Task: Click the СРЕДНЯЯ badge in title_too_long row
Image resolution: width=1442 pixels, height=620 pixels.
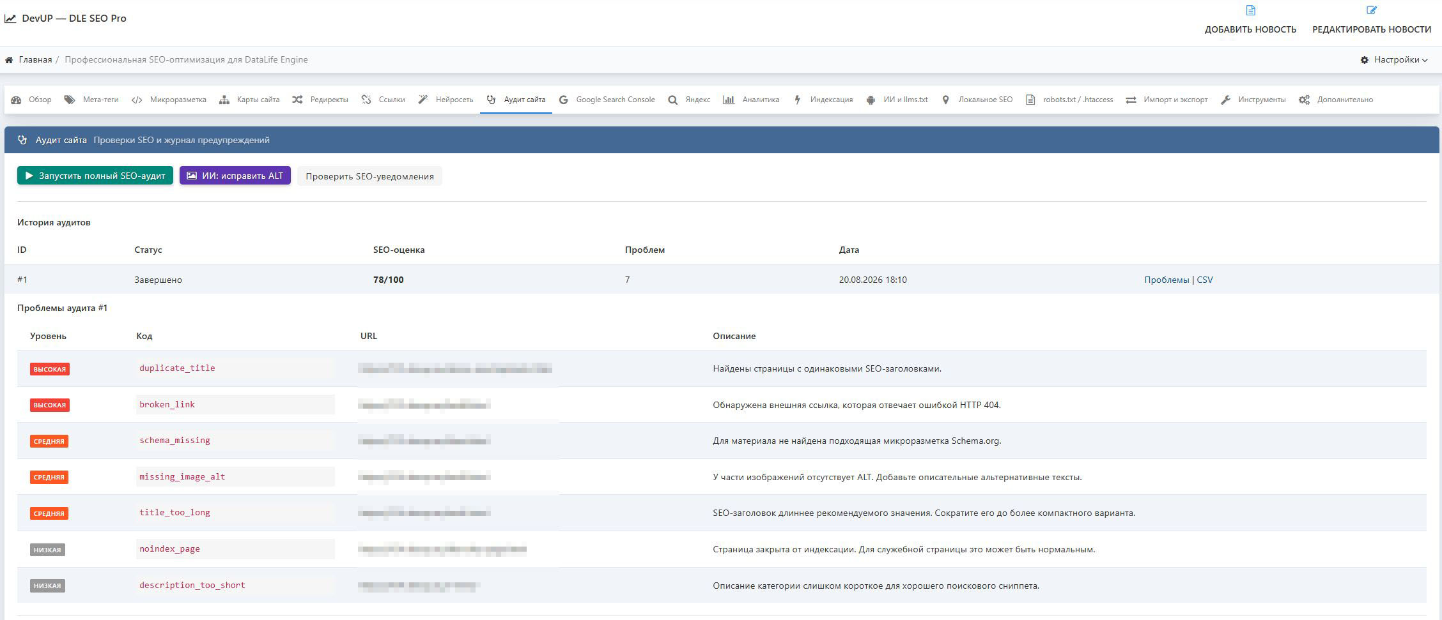Action: click(49, 513)
